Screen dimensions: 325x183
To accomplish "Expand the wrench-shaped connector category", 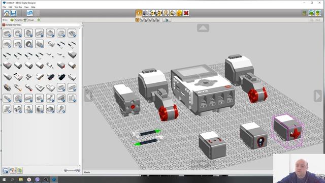I will [x=50, y=98].
